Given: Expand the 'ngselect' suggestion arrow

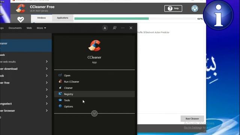Looking at the screenshot, I should point(46,103).
